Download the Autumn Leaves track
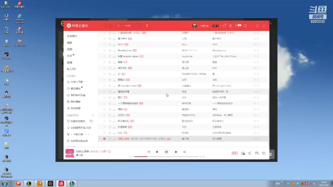This screenshot has height=187, width=333. [114, 57]
